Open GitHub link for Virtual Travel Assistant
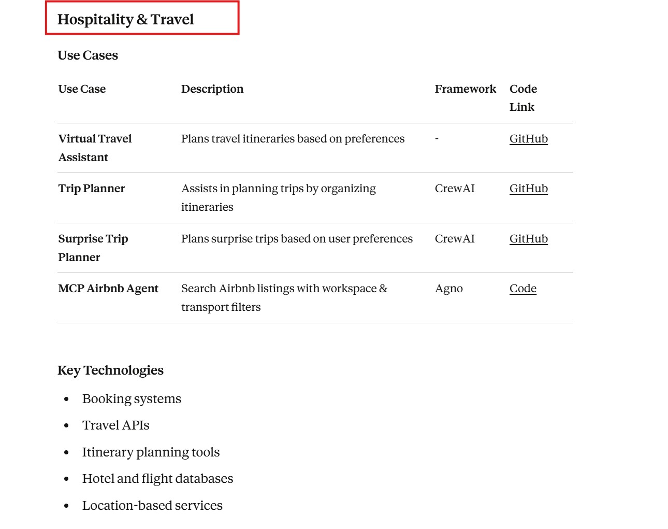This screenshot has width=668, height=529. pos(528,139)
